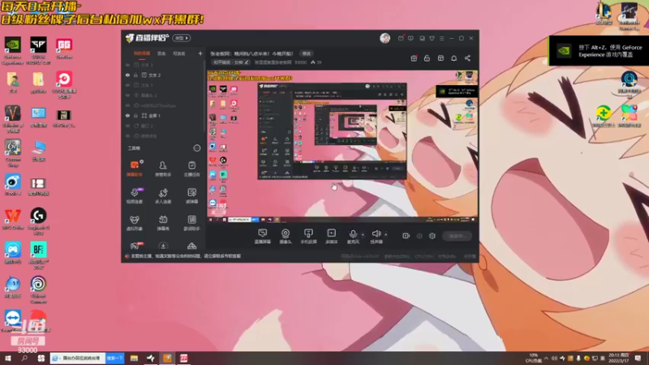The image size is (649, 365).
Task: Show the 文本 1 layer with its eye
Action: coord(128,85)
